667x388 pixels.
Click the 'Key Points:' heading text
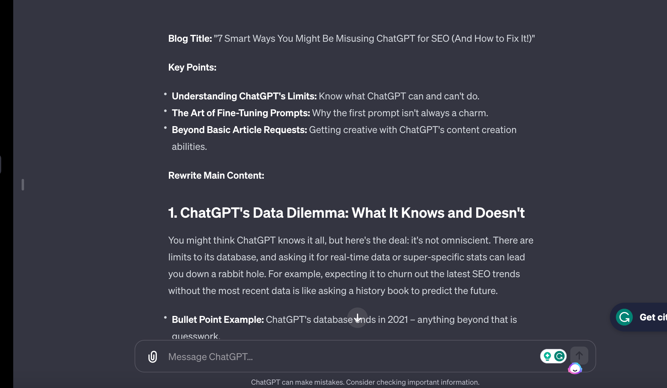click(x=192, y=67)
